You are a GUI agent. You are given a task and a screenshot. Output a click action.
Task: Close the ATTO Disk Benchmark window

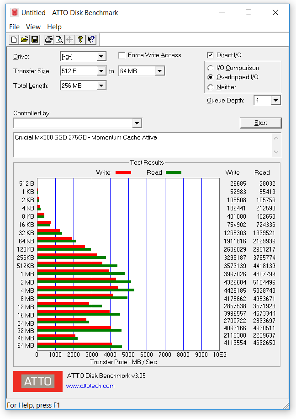pyautogui.click(x=275, y=12)
